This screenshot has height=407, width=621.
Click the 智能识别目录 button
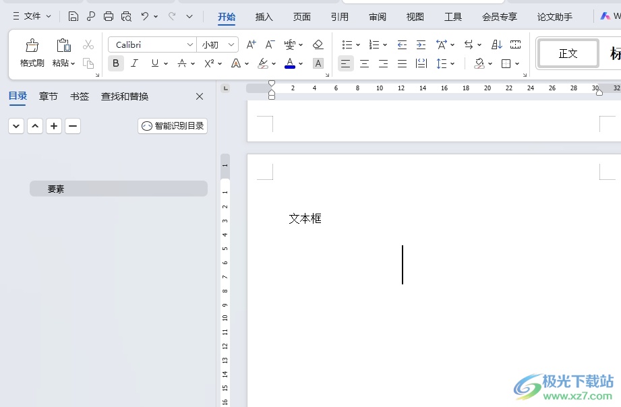(173, 125)
